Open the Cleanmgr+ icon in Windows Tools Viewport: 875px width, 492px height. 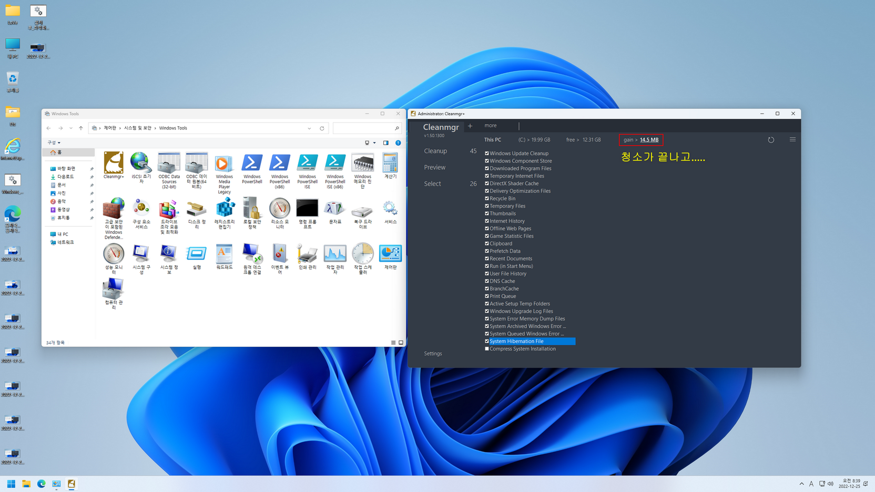click(x=114, y=166)
